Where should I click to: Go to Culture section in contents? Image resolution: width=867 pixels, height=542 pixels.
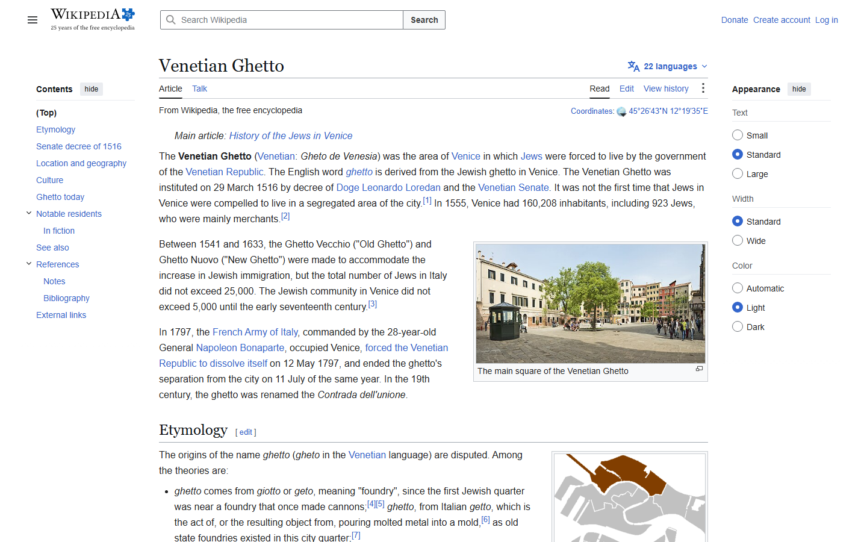(x=49, y=180)
